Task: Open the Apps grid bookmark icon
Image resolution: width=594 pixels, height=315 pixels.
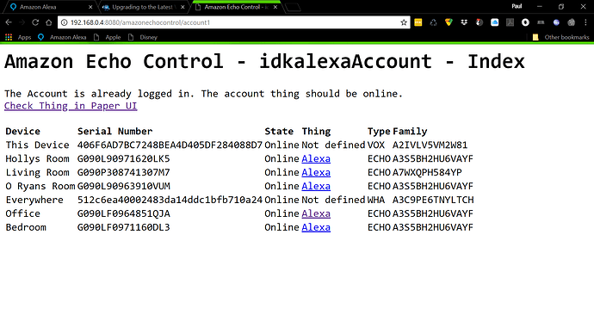Action: pyautogui.click(x=9, y=37)
